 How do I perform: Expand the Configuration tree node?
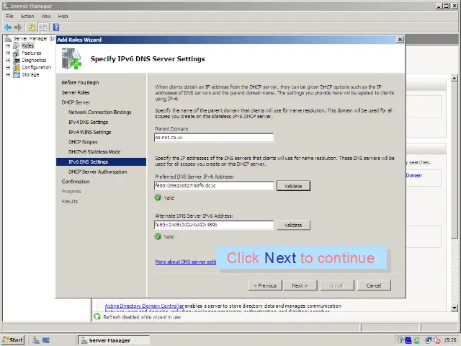(x=8, y=67)
